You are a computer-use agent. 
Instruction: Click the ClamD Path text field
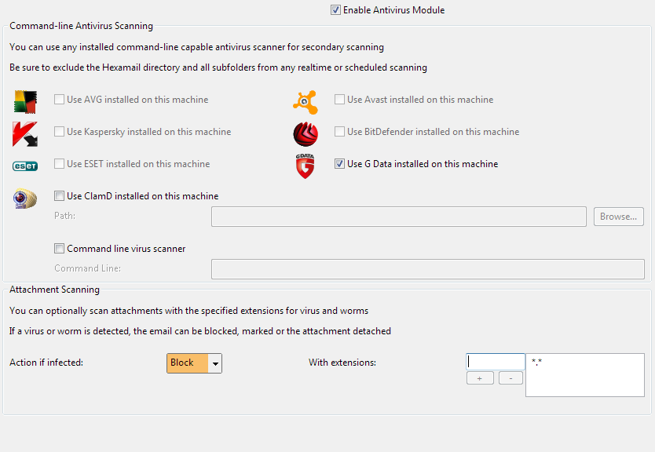point(398,217)
